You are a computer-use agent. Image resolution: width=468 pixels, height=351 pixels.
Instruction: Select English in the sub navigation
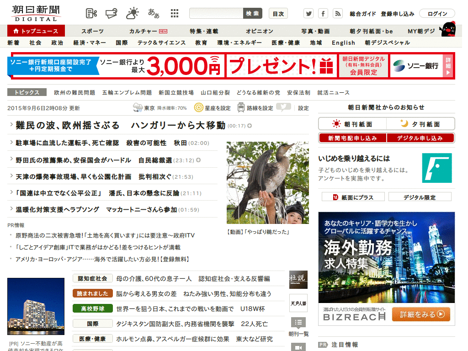coord(343,43)
